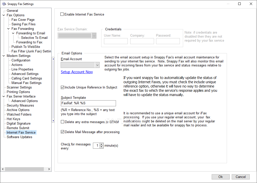Check Delete any extra messages or SPAM
The image size is (257, 183).
point(62,122)
